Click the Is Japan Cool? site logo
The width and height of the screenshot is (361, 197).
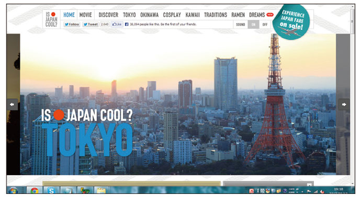(51, 19)
